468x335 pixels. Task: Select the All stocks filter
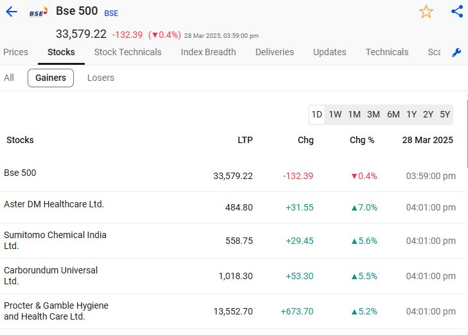[9, 78]
